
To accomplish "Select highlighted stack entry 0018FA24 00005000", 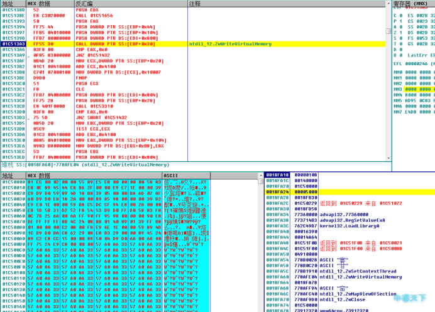I will pyautogui.click(x=350, y=191).
